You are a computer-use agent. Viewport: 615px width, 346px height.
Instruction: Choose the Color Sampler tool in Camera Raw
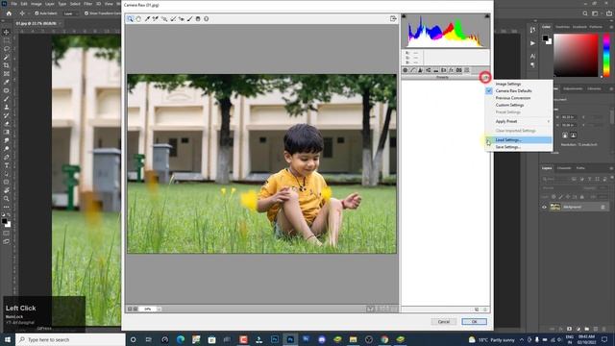tap(156, 19)
